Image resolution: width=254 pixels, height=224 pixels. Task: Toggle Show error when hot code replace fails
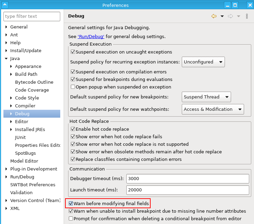click(x=73, y=137)
